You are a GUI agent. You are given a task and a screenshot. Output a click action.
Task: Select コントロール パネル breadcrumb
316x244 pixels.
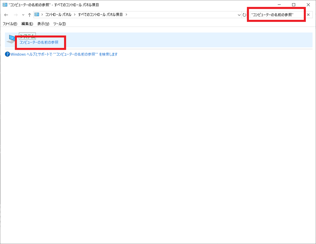[x=58, y=14]
